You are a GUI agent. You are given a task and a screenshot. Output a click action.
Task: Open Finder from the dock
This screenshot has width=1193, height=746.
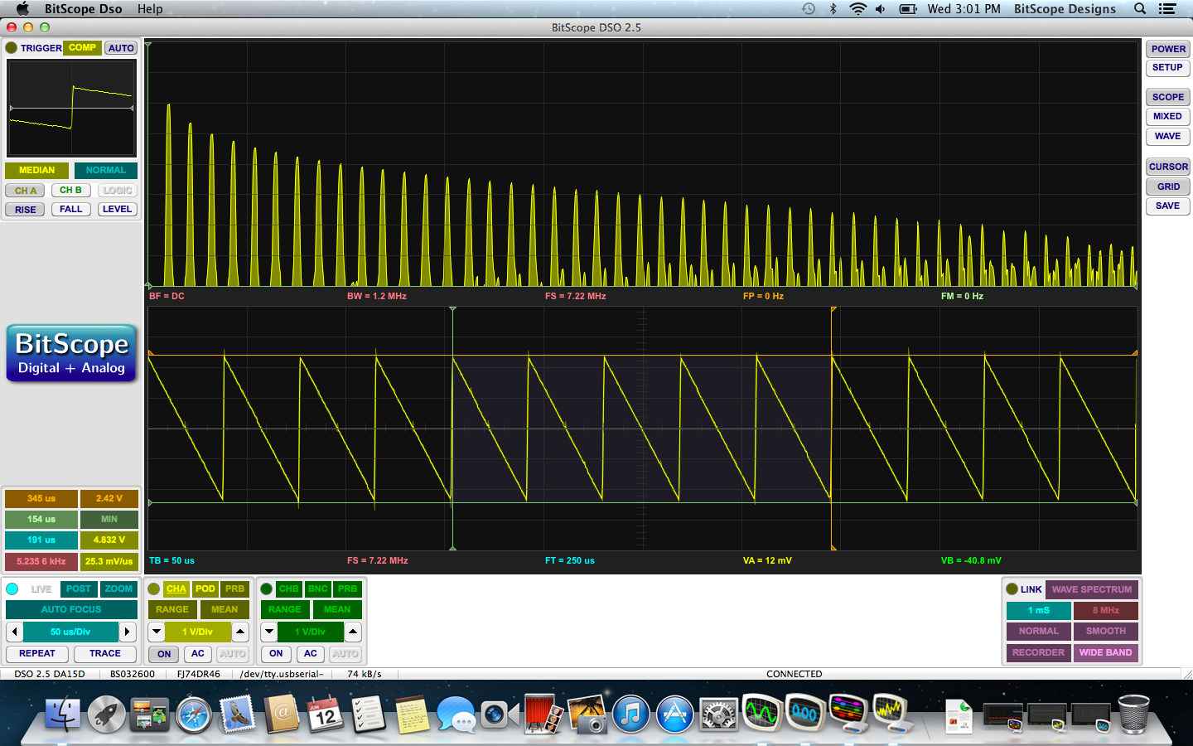click(63, 714)
